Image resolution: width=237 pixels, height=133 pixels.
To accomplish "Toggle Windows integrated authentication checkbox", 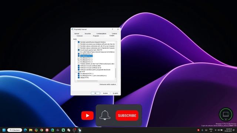I will click(x=79, y=42).
